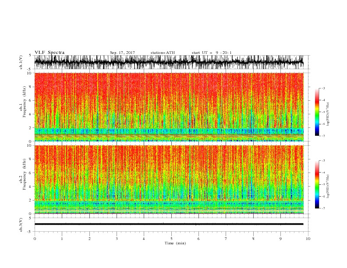Click inside the ch.2 spectrogram panel

point(169,180)
